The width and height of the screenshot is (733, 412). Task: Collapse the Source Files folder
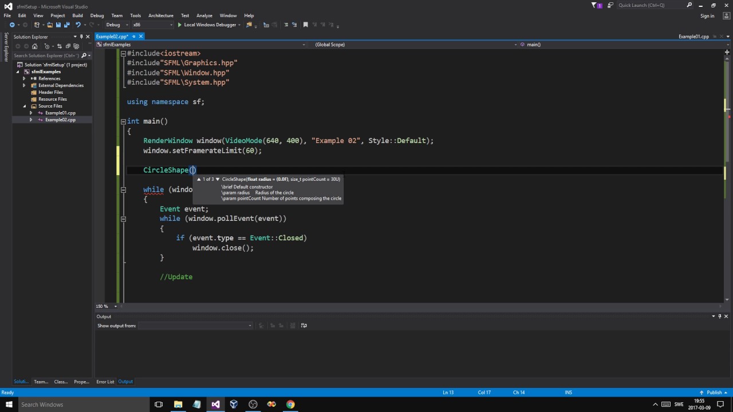pos(25,106)
